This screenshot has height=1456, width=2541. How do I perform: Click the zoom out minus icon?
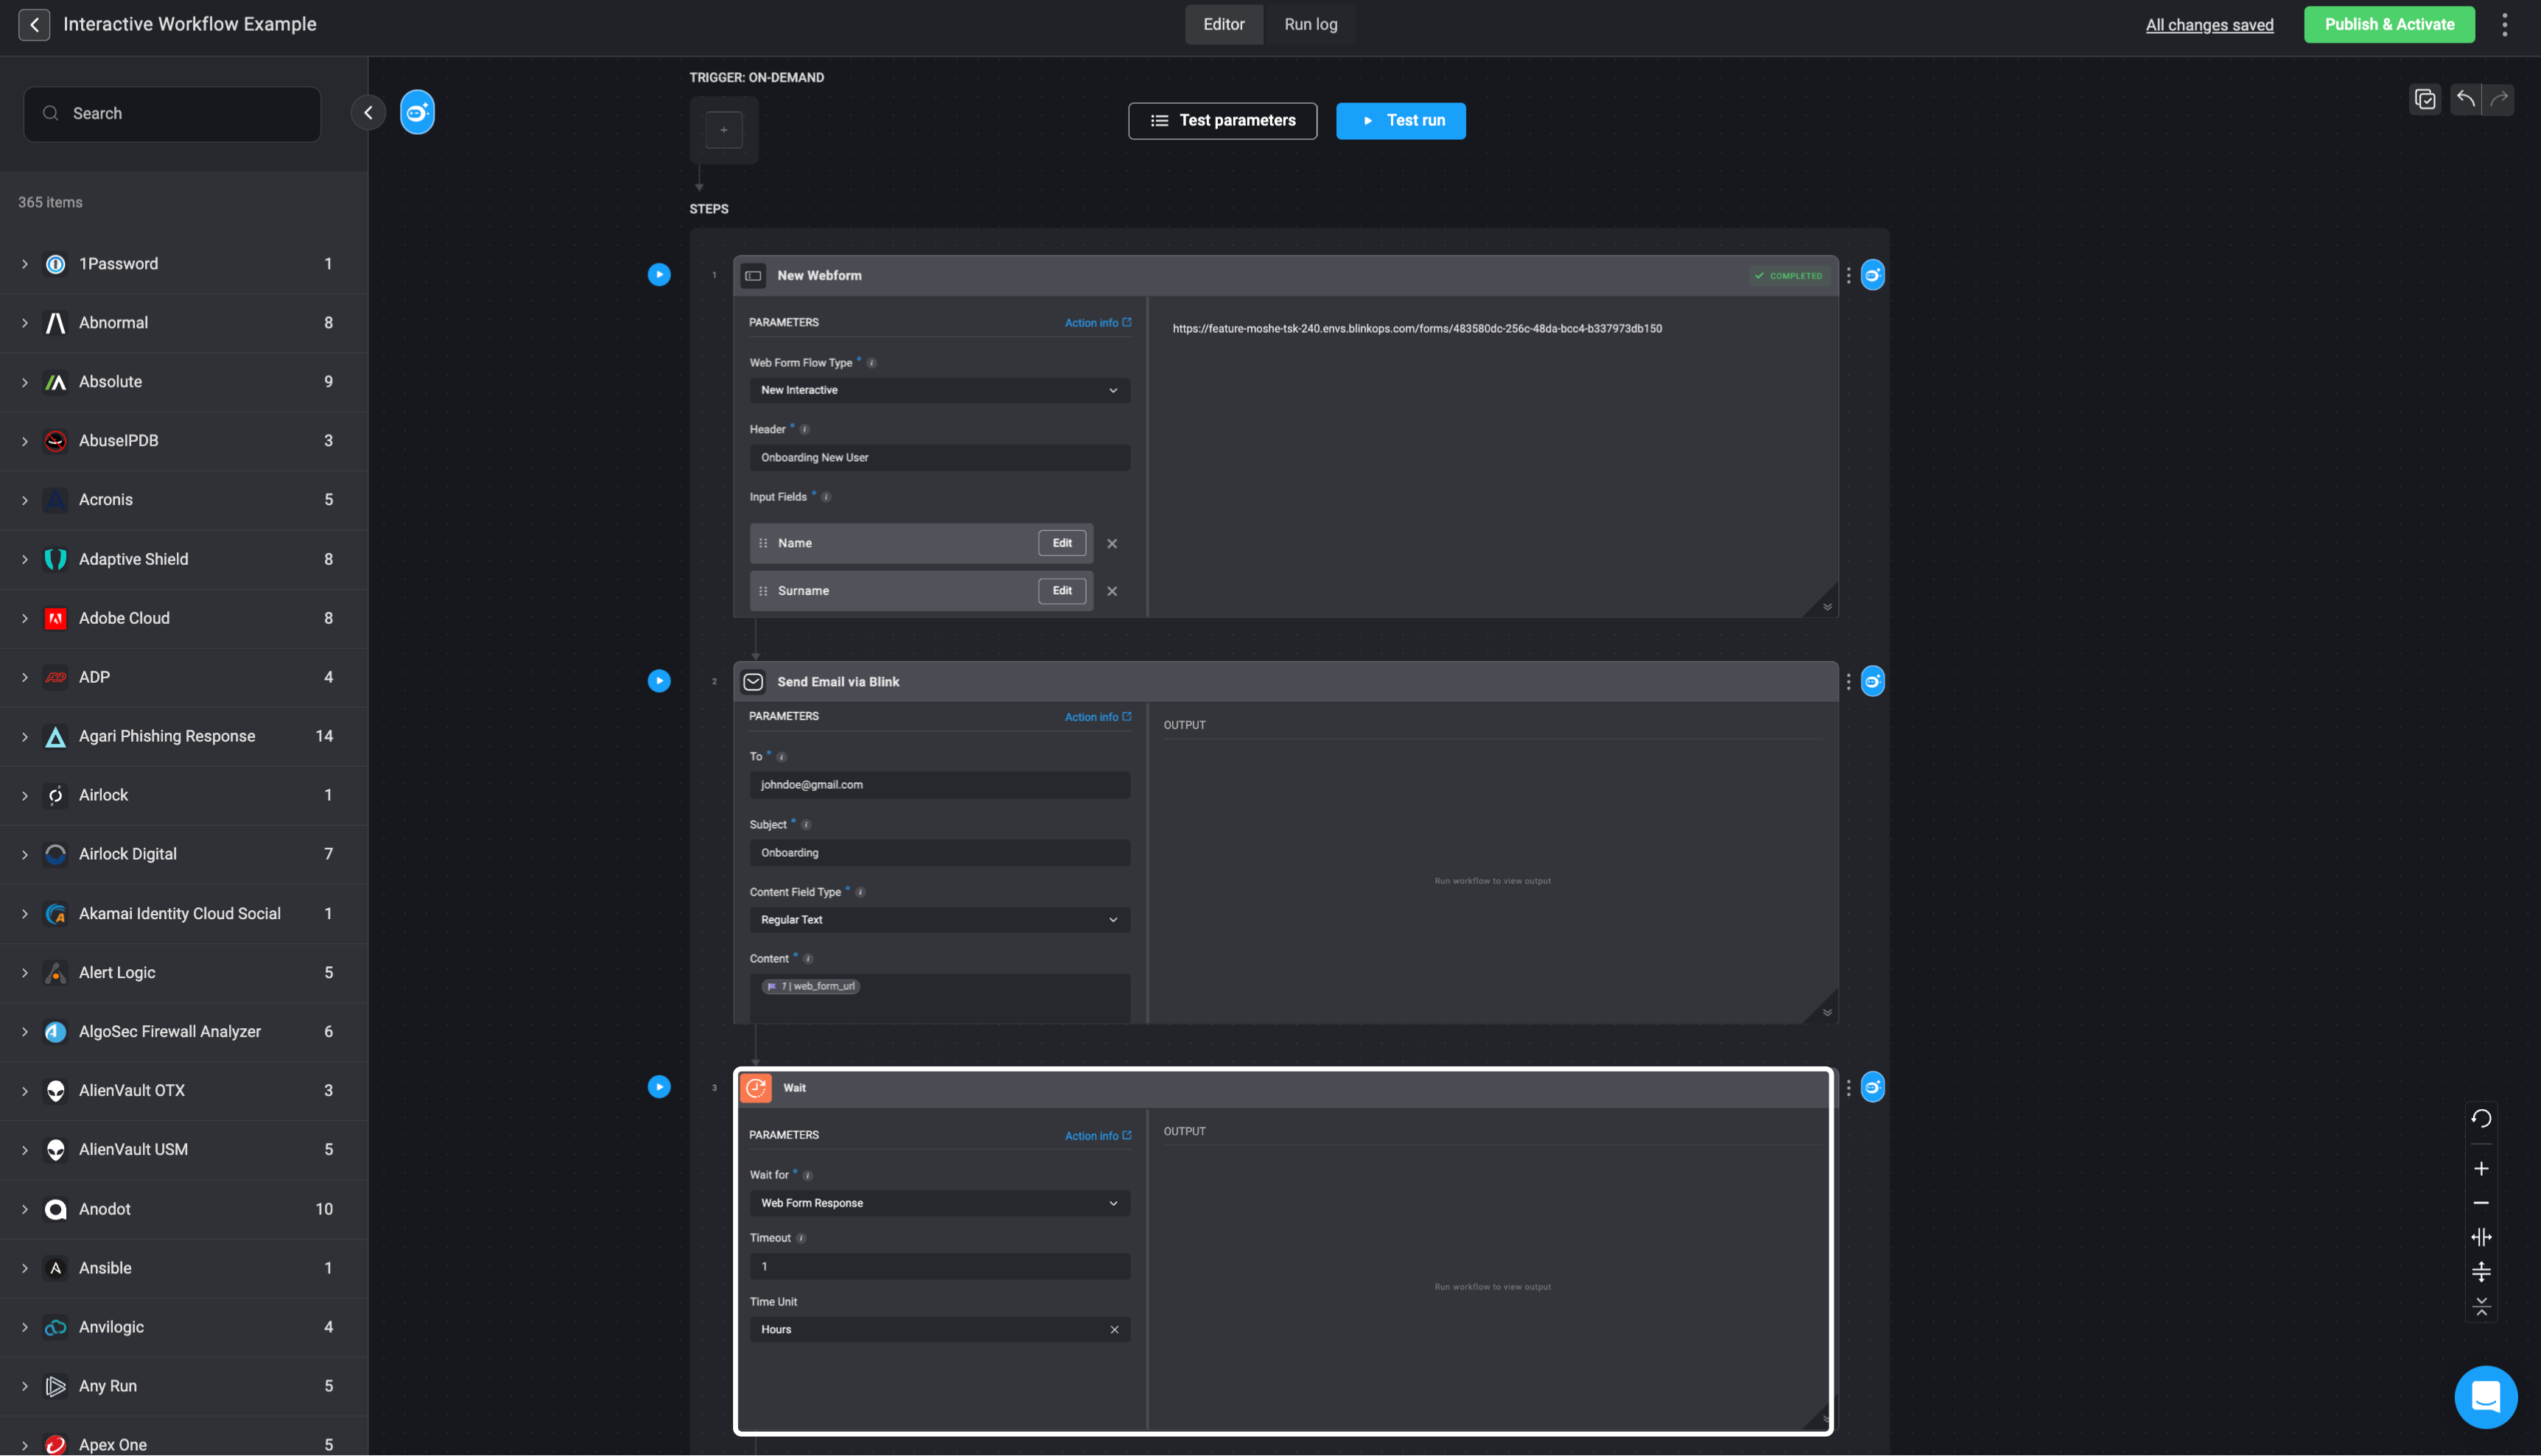[2481, 1203]
